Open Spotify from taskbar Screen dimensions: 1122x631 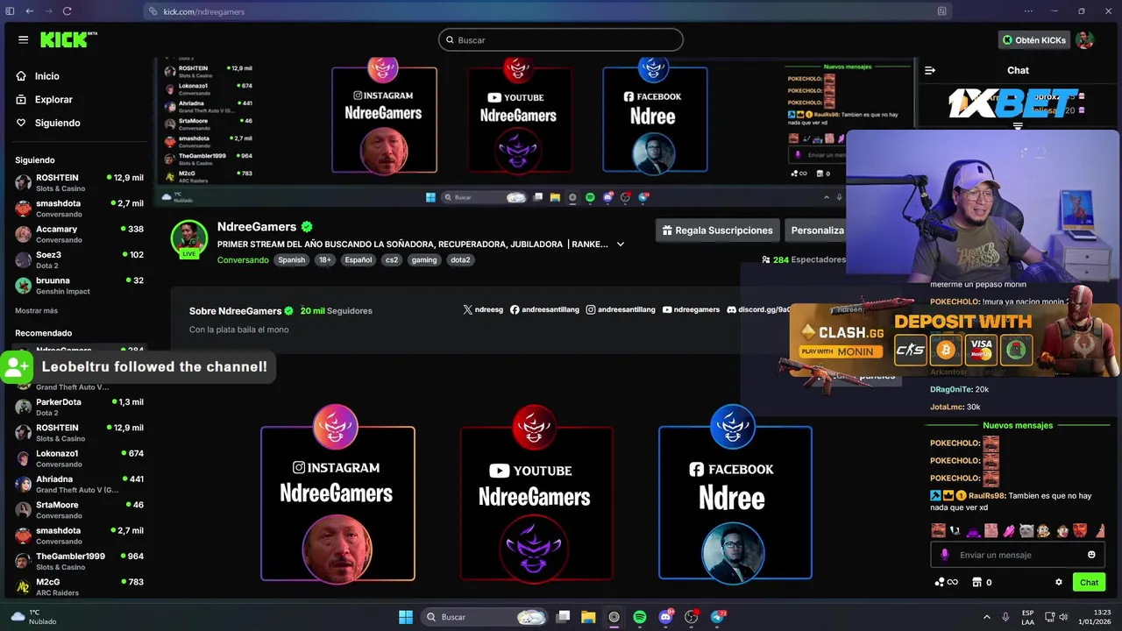[x=640, y=617]
